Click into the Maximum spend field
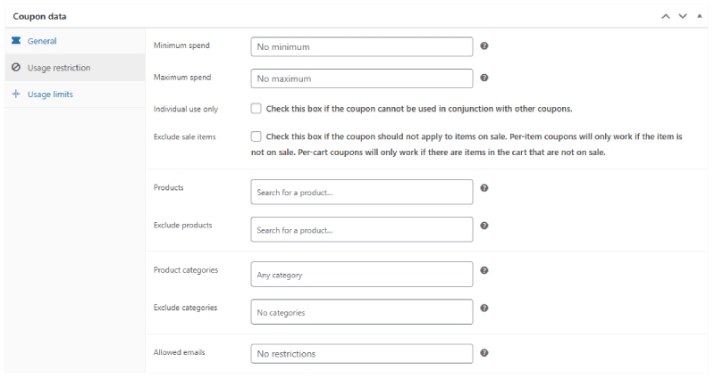 pyautogui.click(x=361, y=78)
